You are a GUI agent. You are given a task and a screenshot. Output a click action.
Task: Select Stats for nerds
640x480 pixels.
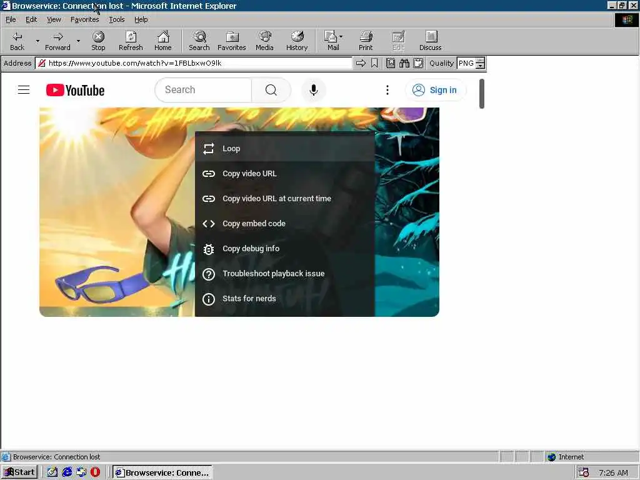tap(285, 298)
